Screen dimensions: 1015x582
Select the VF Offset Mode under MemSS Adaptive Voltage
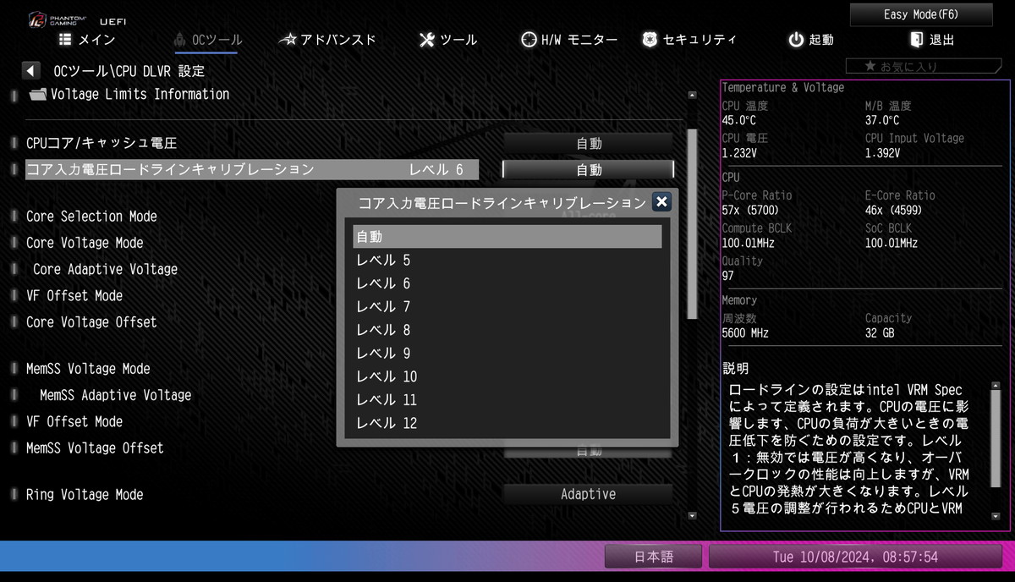click(74, 421)
